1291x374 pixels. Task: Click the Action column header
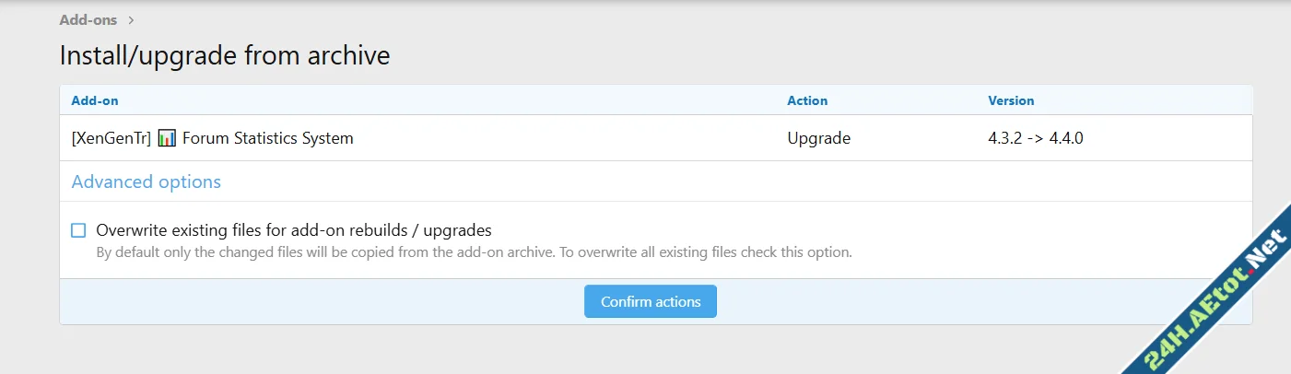(x=807, y=100)
